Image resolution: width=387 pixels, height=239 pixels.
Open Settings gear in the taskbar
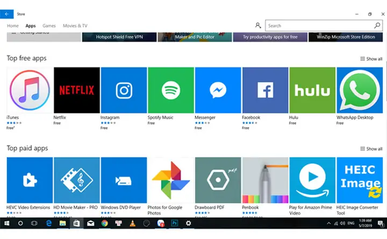(188, 223)
